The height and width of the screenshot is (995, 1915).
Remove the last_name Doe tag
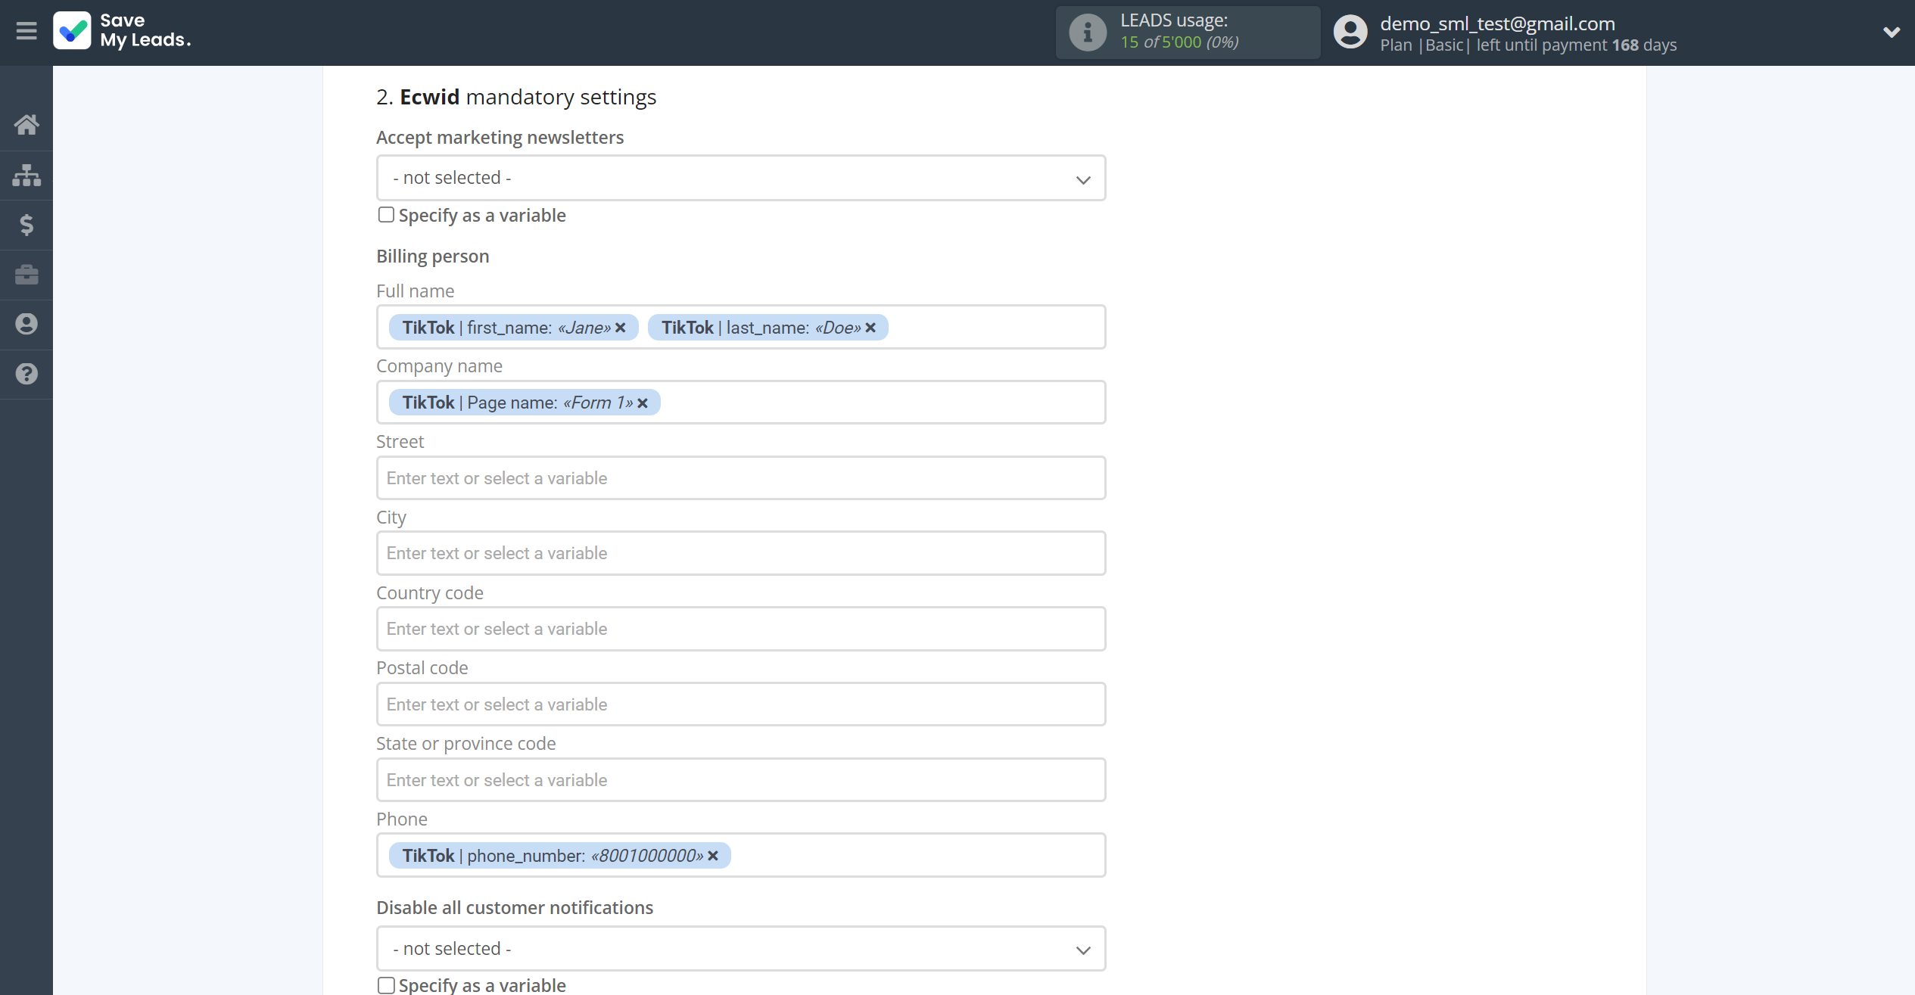[870, 328]
